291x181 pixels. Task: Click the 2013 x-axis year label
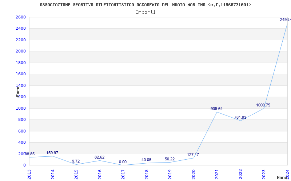(29, 174)
